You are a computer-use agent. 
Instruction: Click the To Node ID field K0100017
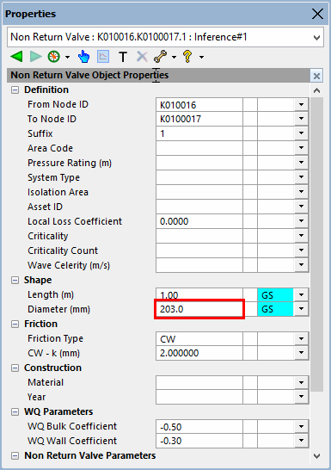coord(199,119)
